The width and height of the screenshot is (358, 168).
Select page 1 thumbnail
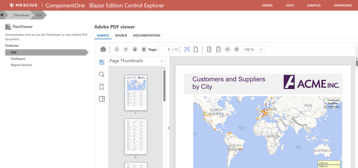pos(136,93)
